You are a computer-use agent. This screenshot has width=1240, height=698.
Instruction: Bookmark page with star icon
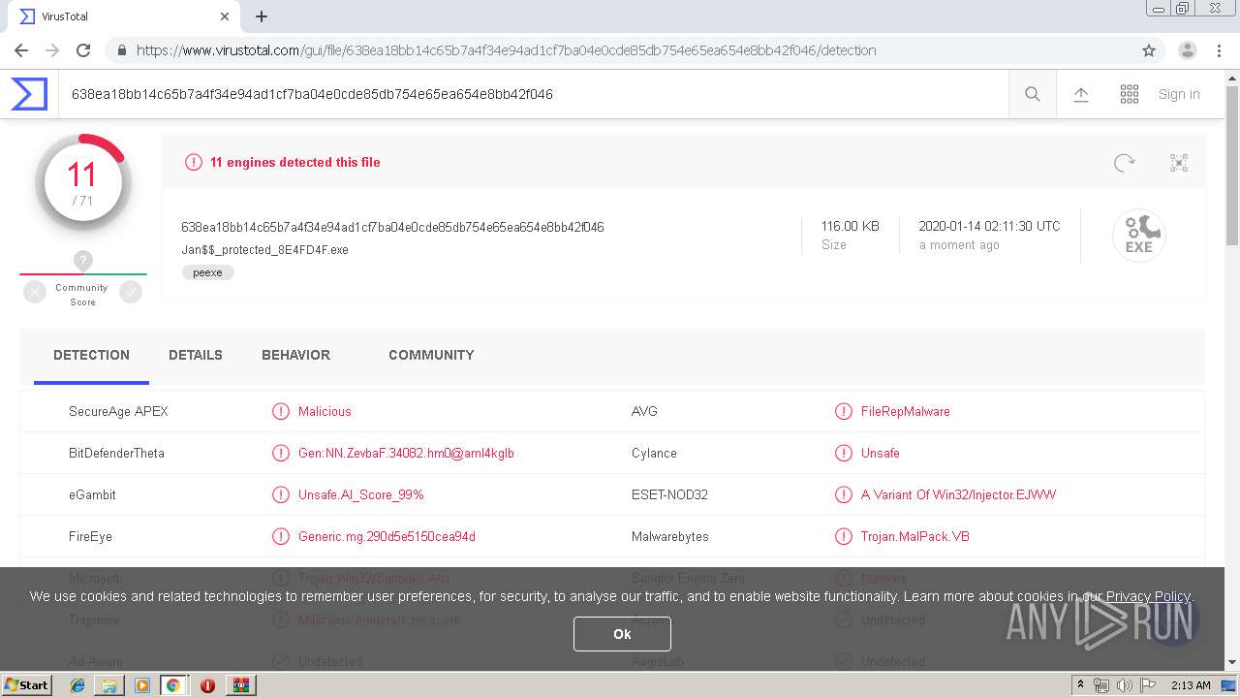point(1149,50)
